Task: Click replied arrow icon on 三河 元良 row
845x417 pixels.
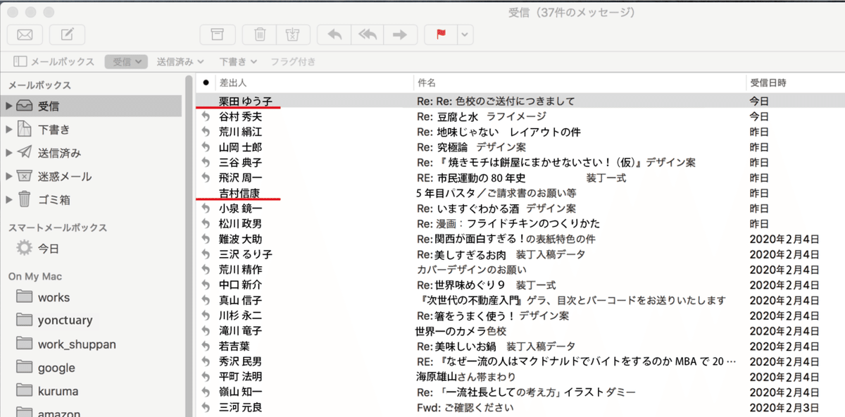Action: (205, 407)
